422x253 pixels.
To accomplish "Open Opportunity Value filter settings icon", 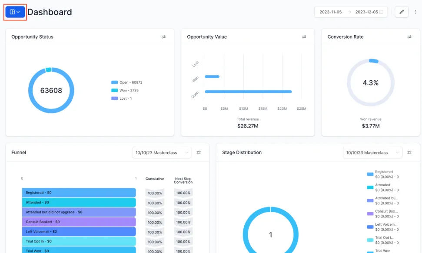I will click(x=304, y=37).
